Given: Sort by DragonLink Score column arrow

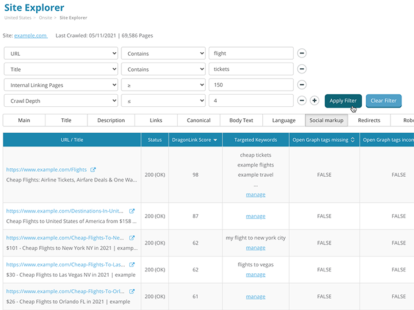Looking at the screenshot, I should (216, 140).
